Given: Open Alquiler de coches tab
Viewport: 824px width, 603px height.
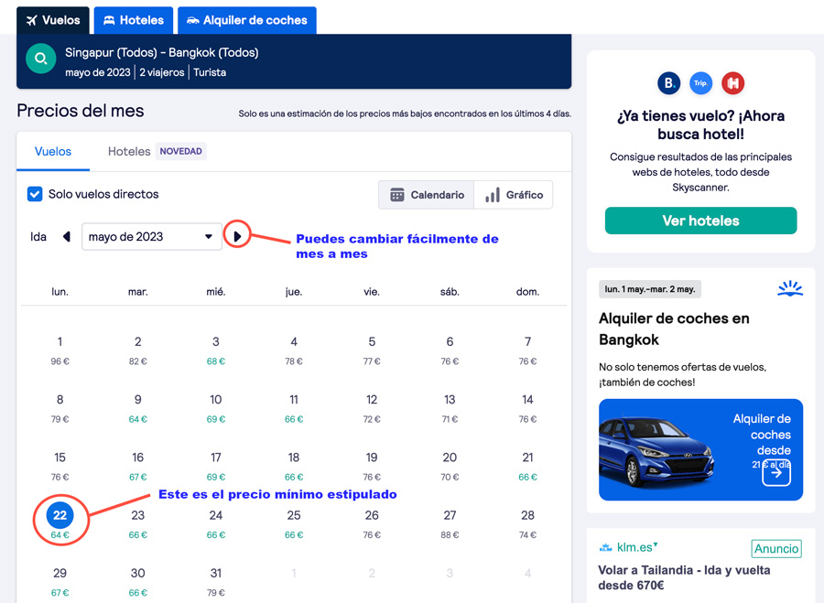Looking at the screenshot, I should pos(247,20).
